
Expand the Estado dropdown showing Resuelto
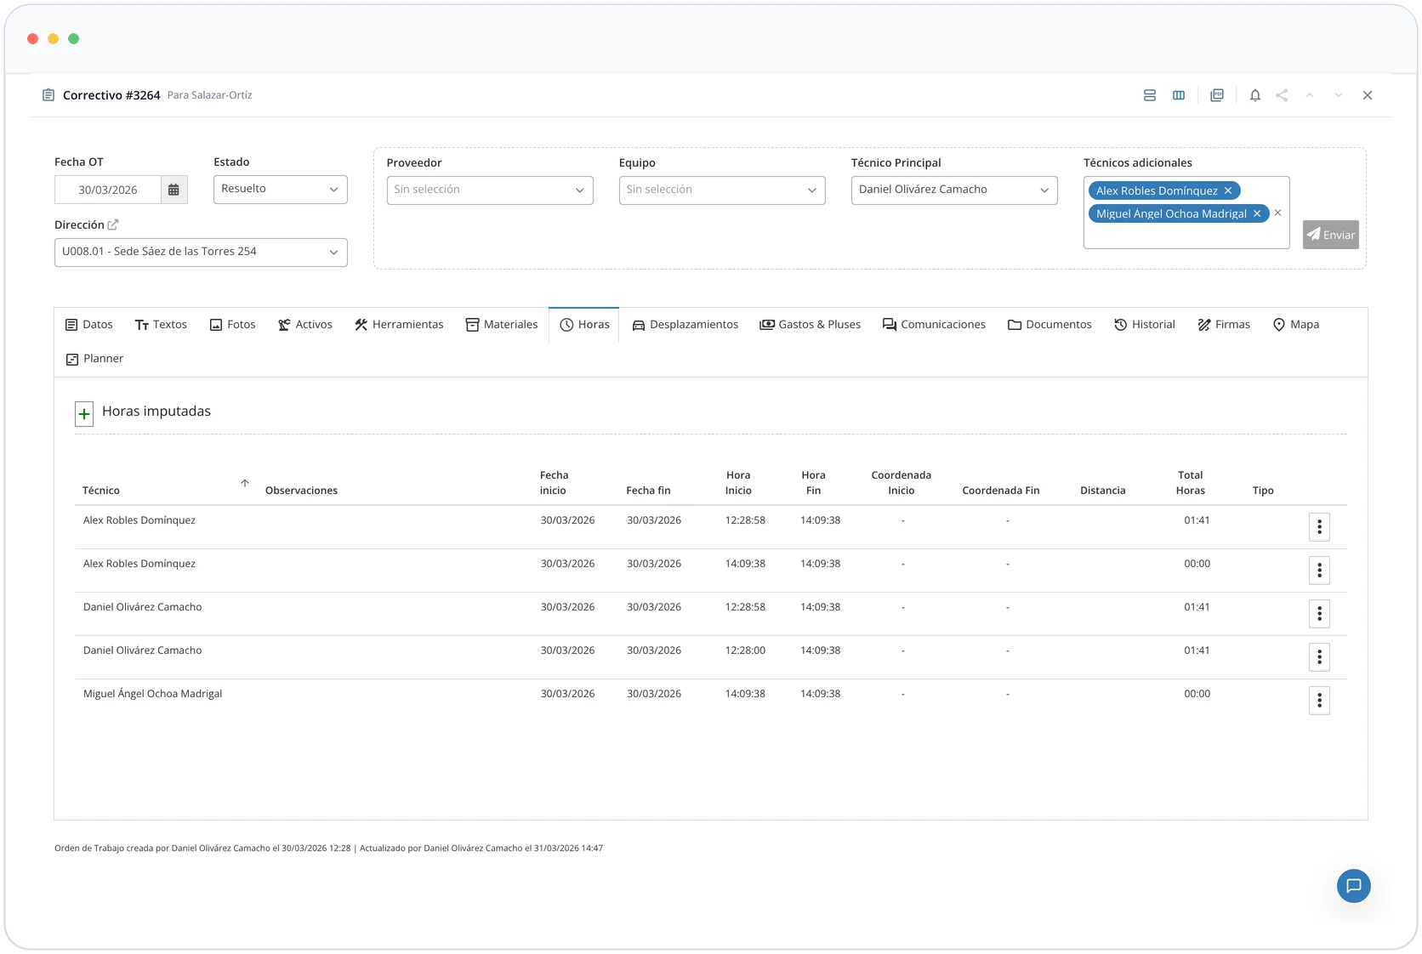(281, 189)
